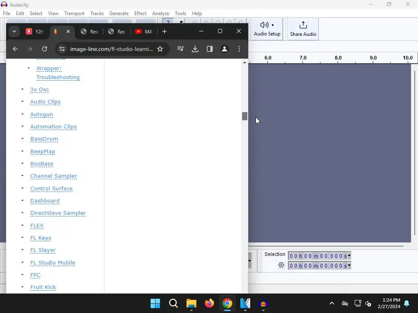418x313 pixels.
Task: Go back in Chrome
Action: click(x=15, y=49)
